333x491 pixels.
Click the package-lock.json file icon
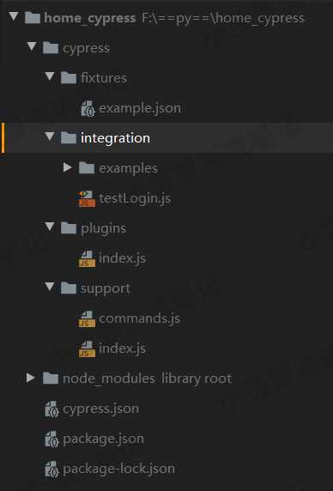[x=51, y=469]
